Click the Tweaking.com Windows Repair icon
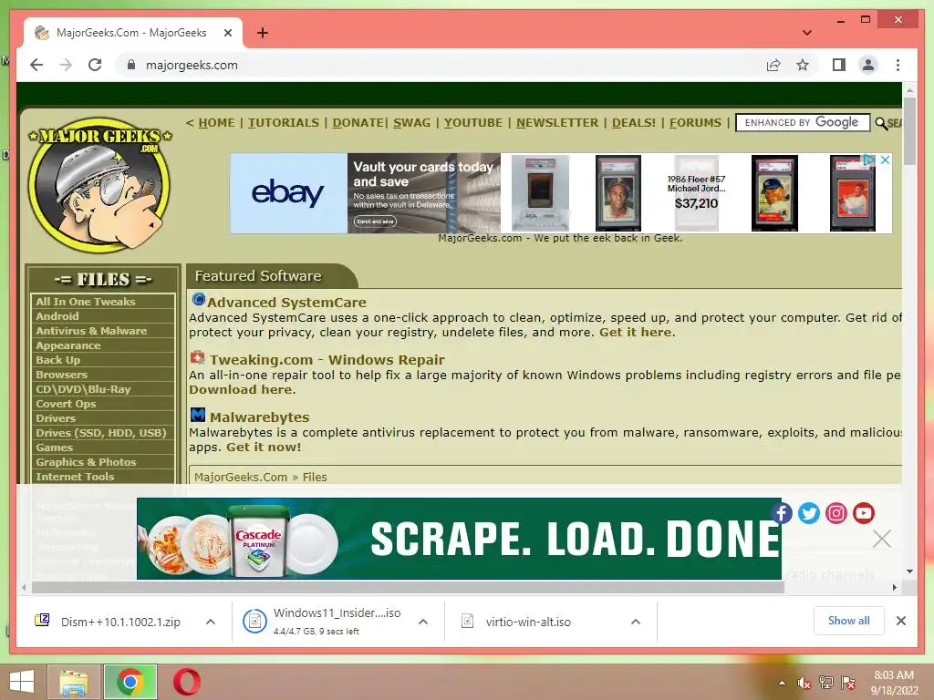Image resolution: width=934 pixels, height=700 pixels. pos(198,357)
